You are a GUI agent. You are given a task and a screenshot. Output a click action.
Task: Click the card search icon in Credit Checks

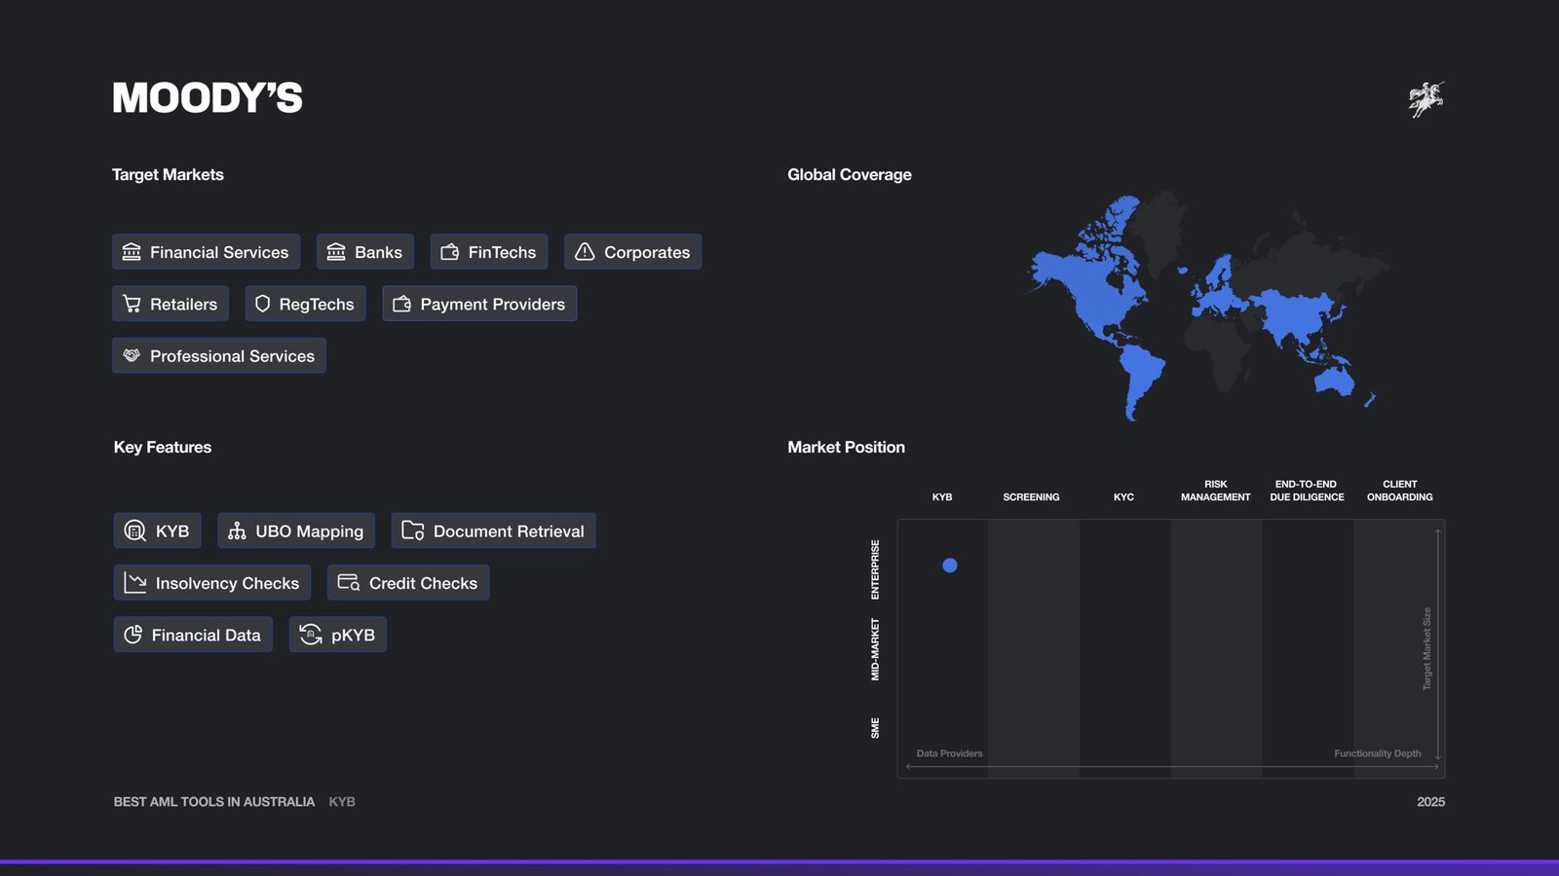point(349,583)
